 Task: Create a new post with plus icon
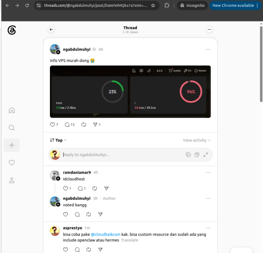12,145
